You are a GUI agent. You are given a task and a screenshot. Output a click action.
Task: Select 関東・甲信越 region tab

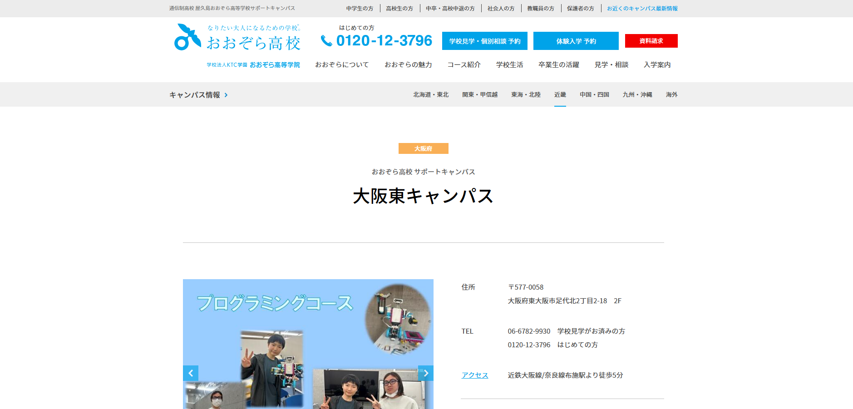point(480,94)
